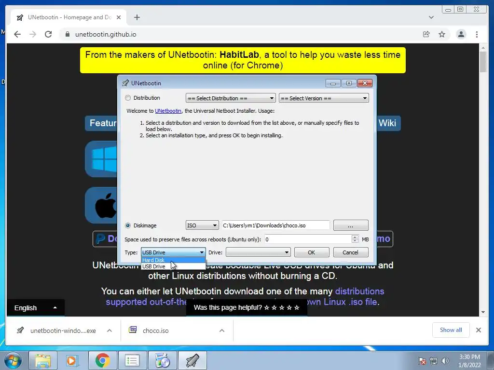Open the network icon in system tray
Image resolution: width=494 pixels, height=370 pixels.
coord(434,361)
